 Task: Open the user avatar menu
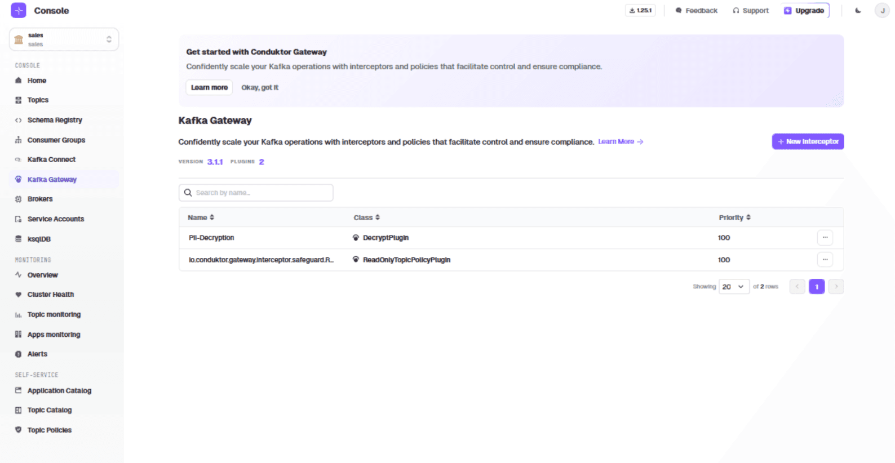pos(882,11)
